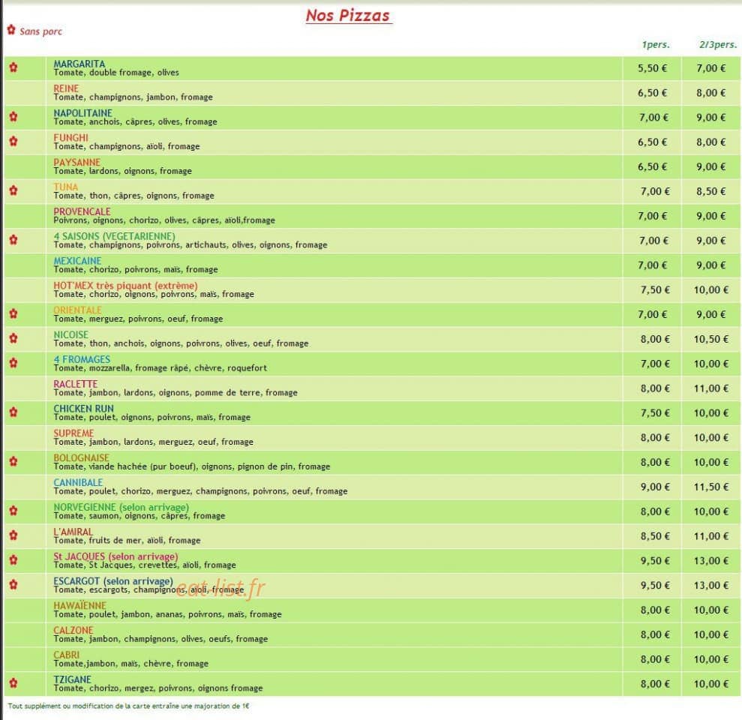742x720 pixels.
Task: Click the flower icon beside 4 SAISONS
Action: pyautogui.click(x=14, y=239)
